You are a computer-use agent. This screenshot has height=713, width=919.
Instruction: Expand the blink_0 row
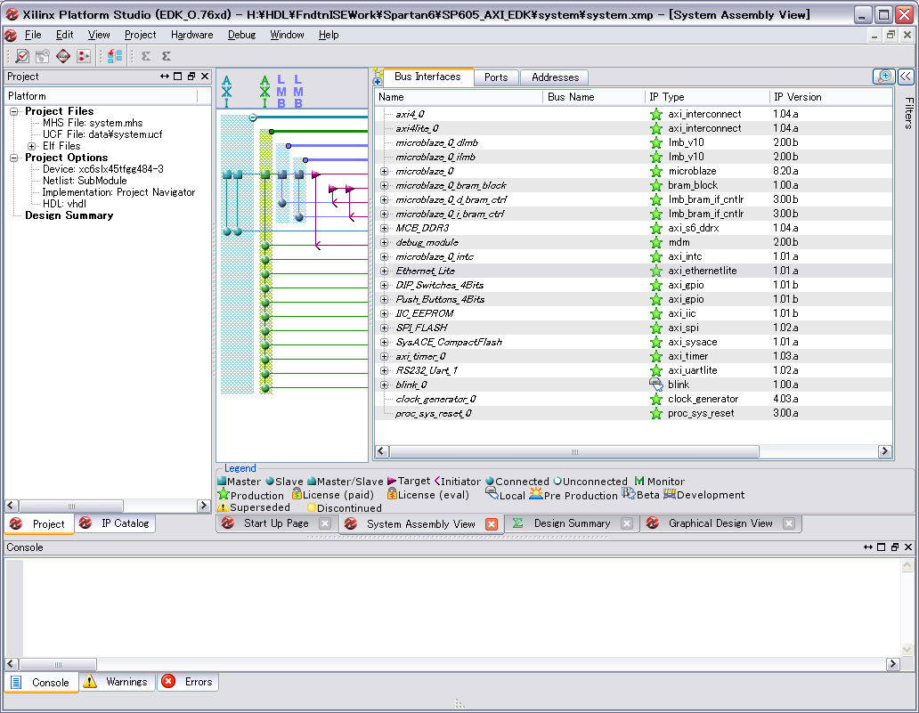coord(385,385)
